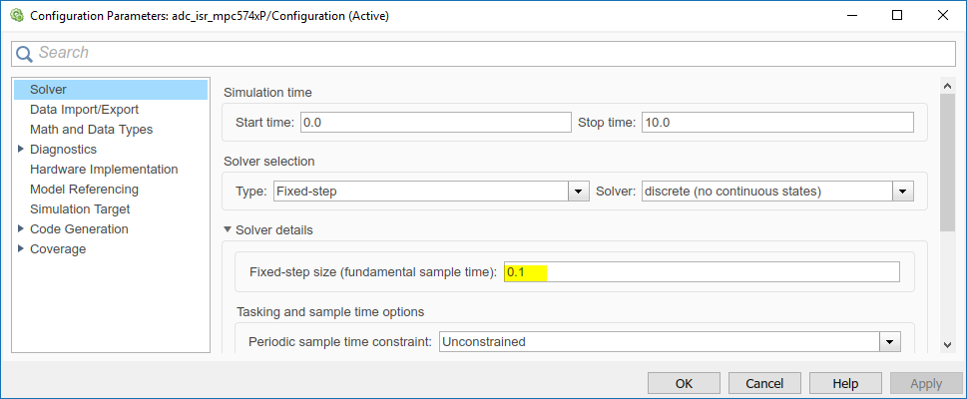This screenshot has height=399, width=967.
Task: Click the search magnifier icon
Action: [24, 53]
